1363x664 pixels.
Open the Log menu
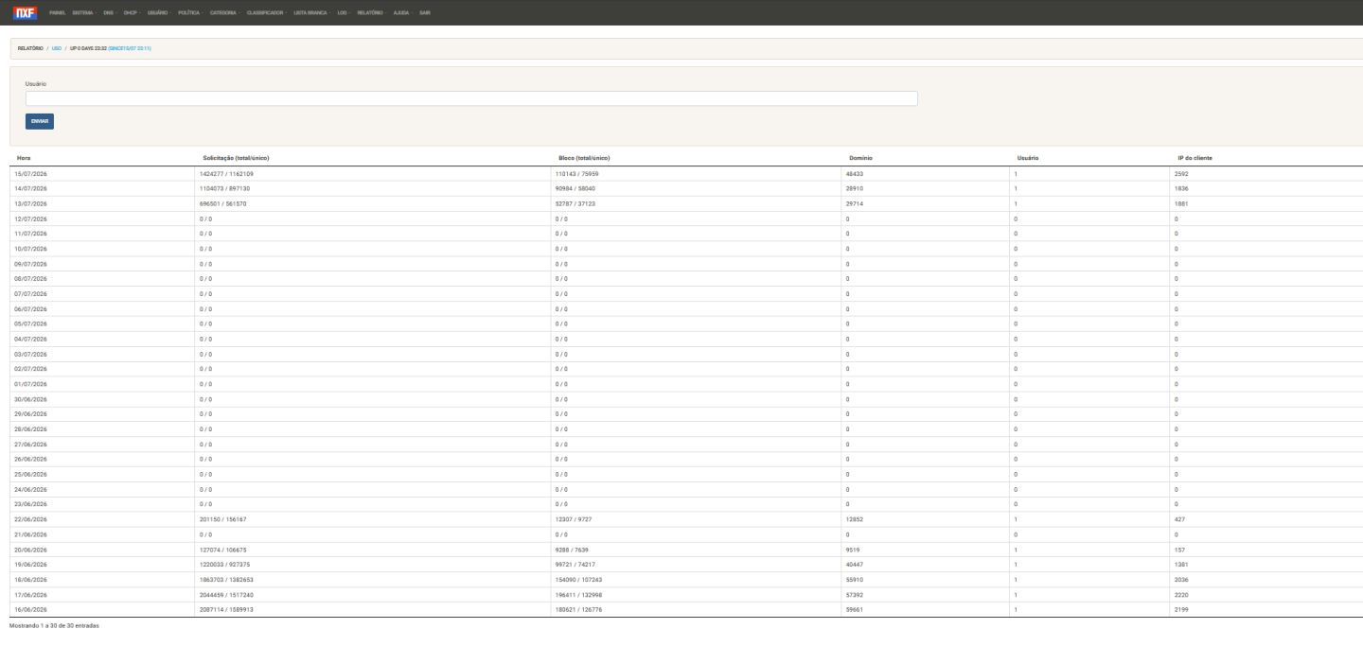(x=344, y=13)
